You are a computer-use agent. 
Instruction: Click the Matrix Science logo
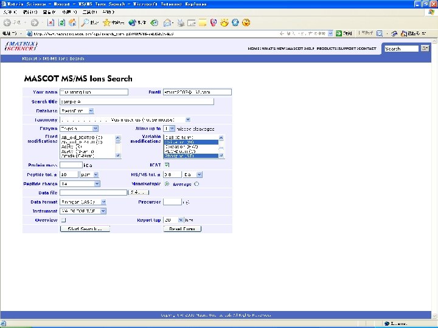coord(21,46)
